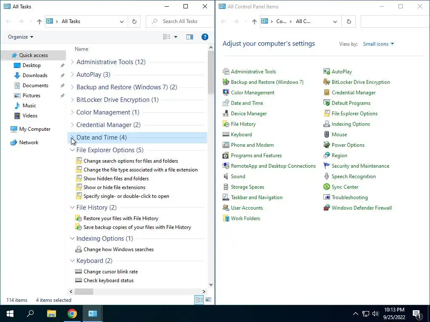
Task: Open the Programs and Features icon
Action: click(225, 155)
